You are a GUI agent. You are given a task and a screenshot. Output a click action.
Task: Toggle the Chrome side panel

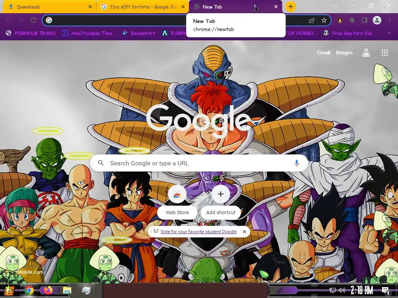click(x=365, y=20)
